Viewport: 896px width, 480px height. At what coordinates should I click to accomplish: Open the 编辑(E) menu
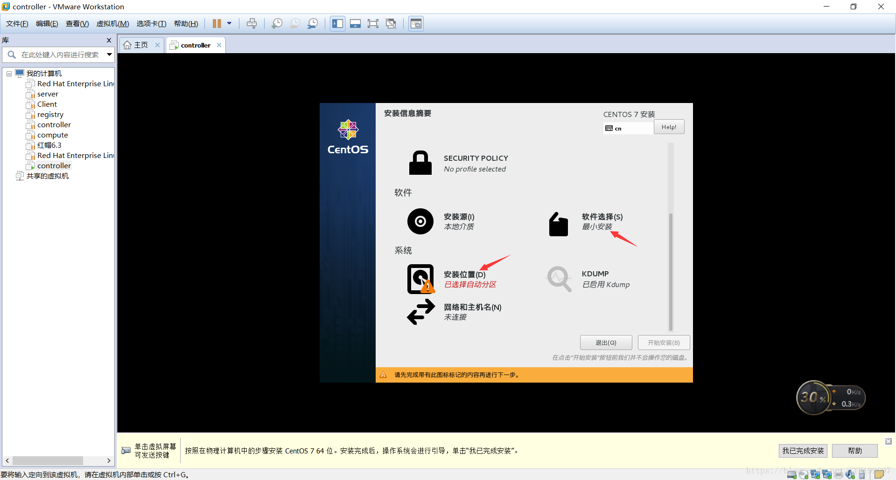click(47, 24)
